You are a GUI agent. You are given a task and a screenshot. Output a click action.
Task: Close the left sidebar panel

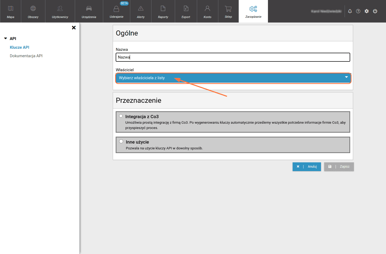tap(74, 28)
